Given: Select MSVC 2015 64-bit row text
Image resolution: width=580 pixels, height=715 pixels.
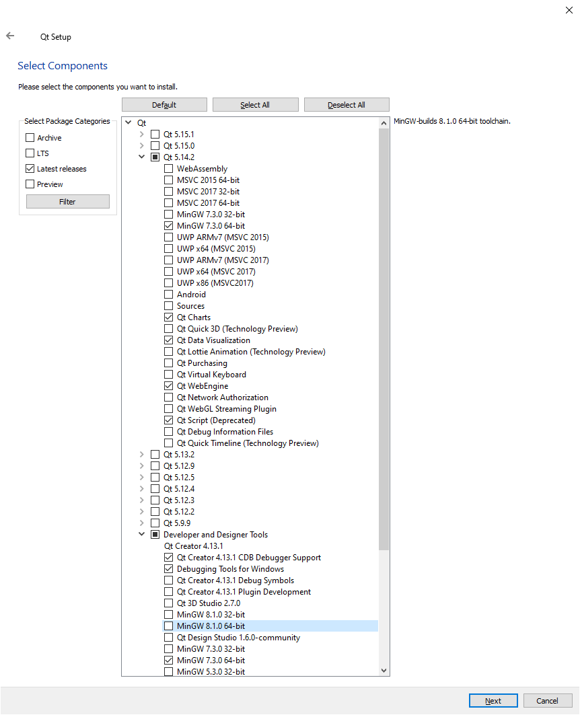Looking at the screenshot, I should tap(209, 180).
